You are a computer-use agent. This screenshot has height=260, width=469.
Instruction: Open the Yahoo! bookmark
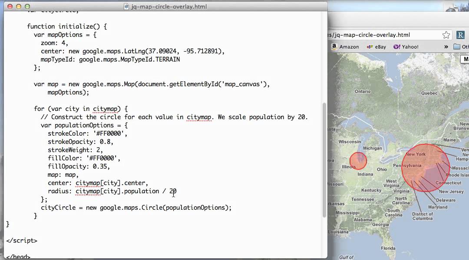(406, 47)
